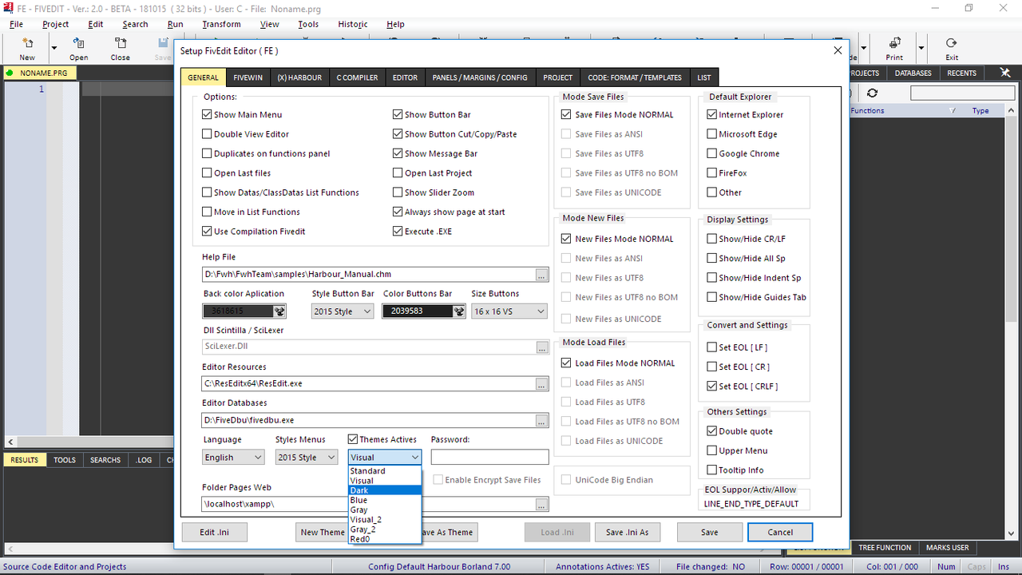
Task: Select Dark in themes list
Action: (x=385, y=490)
